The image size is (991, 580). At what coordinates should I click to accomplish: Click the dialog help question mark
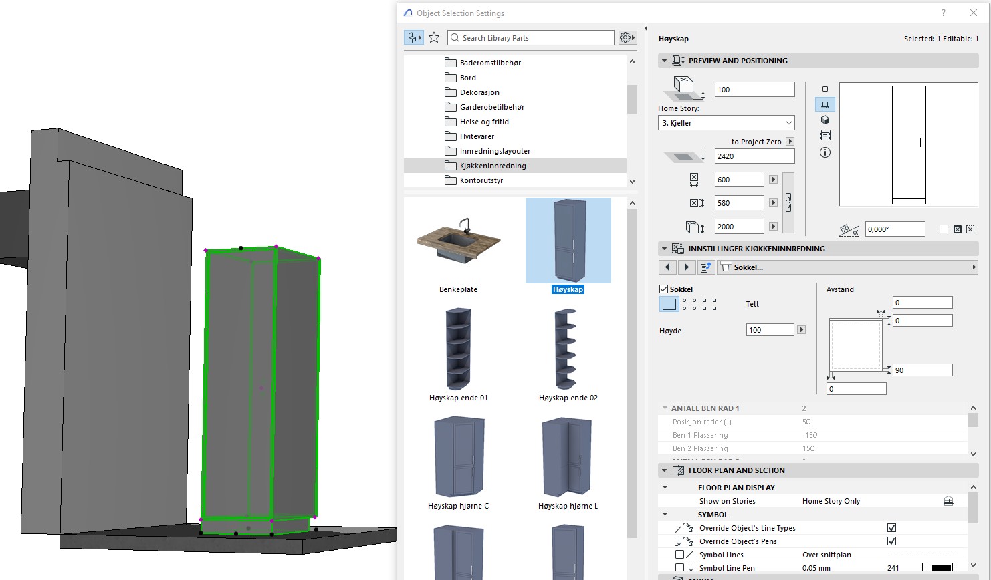tap(944, 13)
